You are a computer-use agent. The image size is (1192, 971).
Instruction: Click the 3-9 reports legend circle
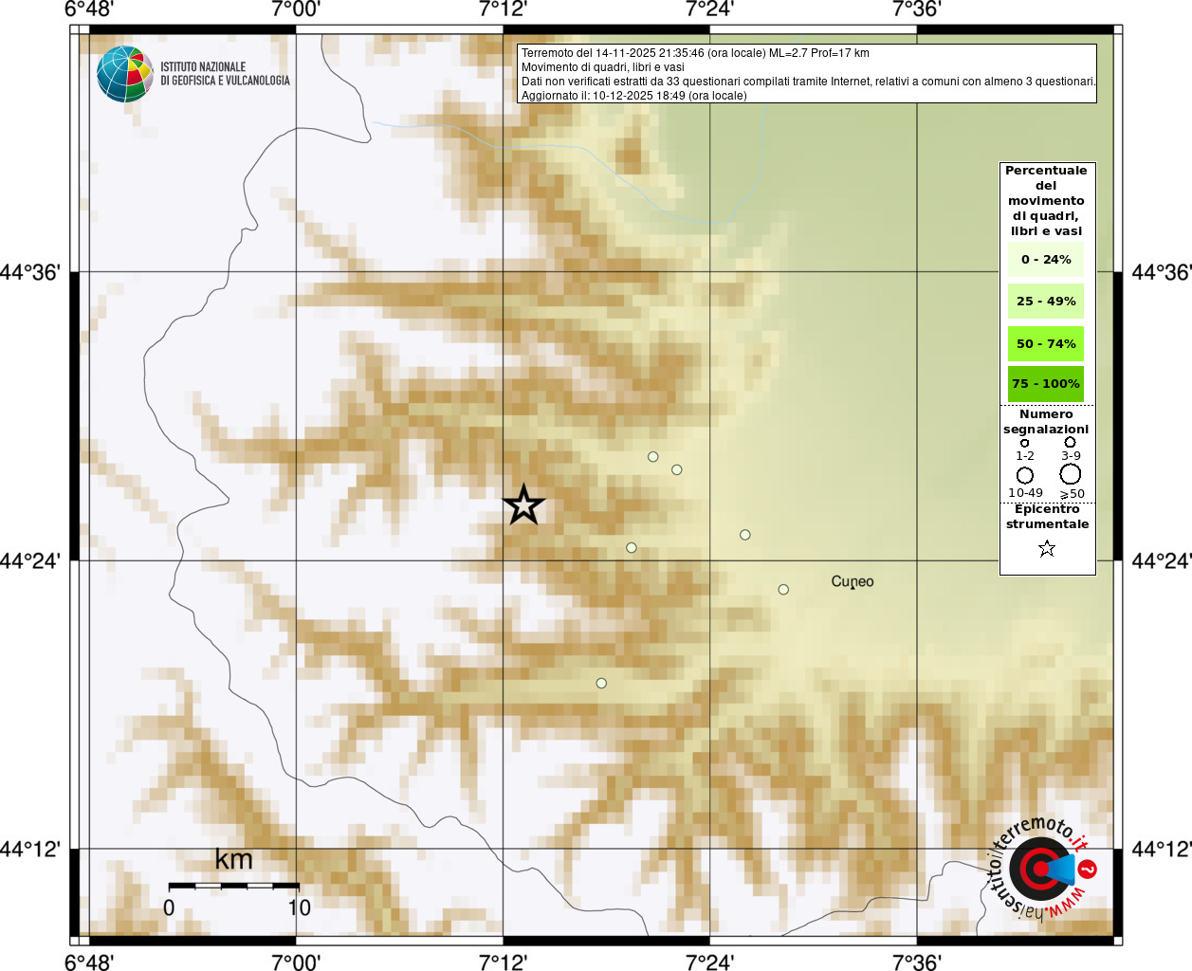1070,442
